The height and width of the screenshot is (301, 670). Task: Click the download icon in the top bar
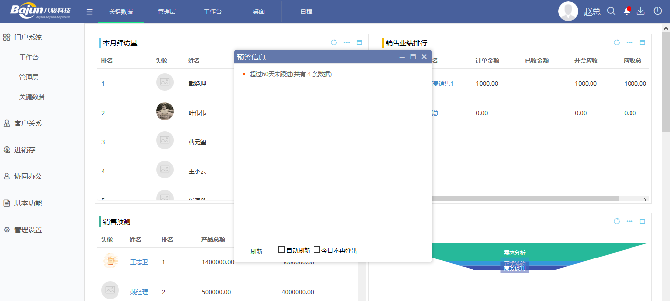641,10
